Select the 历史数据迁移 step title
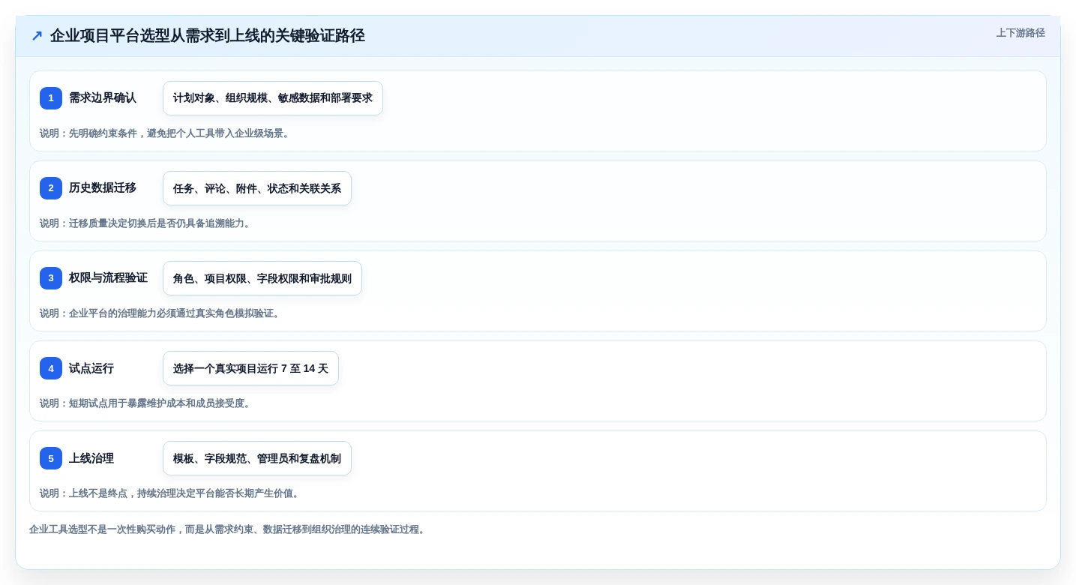 pyautogui.click(x=103, y=188)
